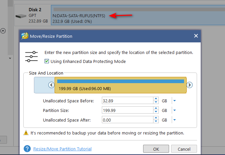
Task: Close the Move/Resize Partition dialog
Action: pyautogui.click(x=196, y=36)
